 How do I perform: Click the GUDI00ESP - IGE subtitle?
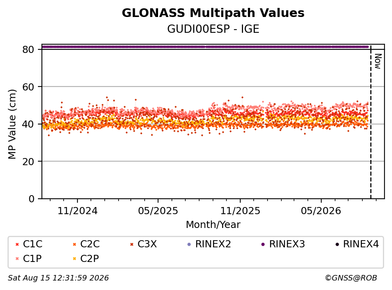[213, 29]
